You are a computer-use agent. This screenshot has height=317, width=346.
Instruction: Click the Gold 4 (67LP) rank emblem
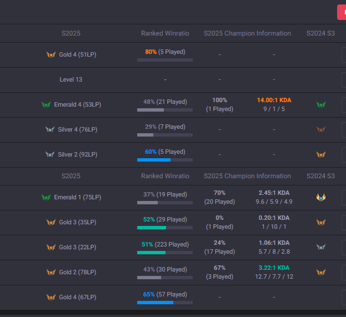51,297
